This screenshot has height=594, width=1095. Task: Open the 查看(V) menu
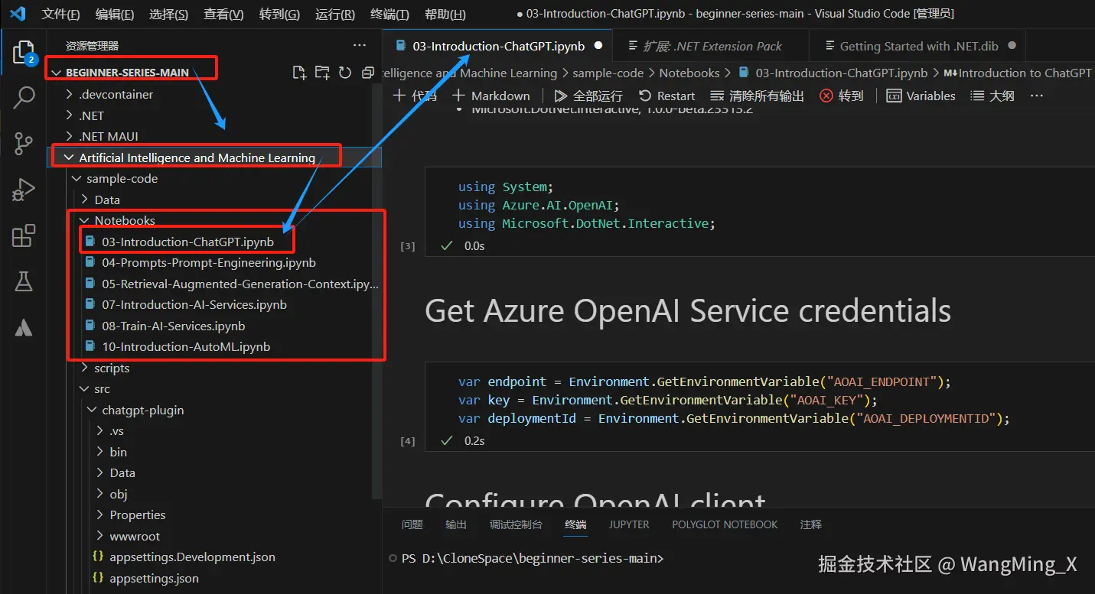223,14
